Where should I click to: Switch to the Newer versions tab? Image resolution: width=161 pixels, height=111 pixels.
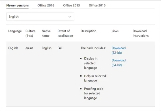pyautogui.click(x=17, y=5)
